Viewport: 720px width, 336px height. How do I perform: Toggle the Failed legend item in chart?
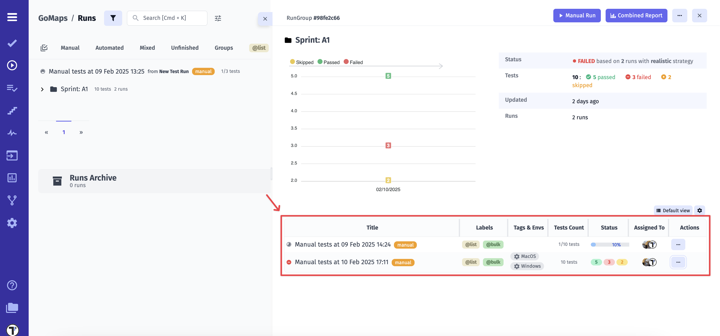coord(353,62)
